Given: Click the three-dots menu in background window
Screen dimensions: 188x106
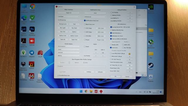Looking at the screenshot, I should pyautogui.click(x=140, y=15).
